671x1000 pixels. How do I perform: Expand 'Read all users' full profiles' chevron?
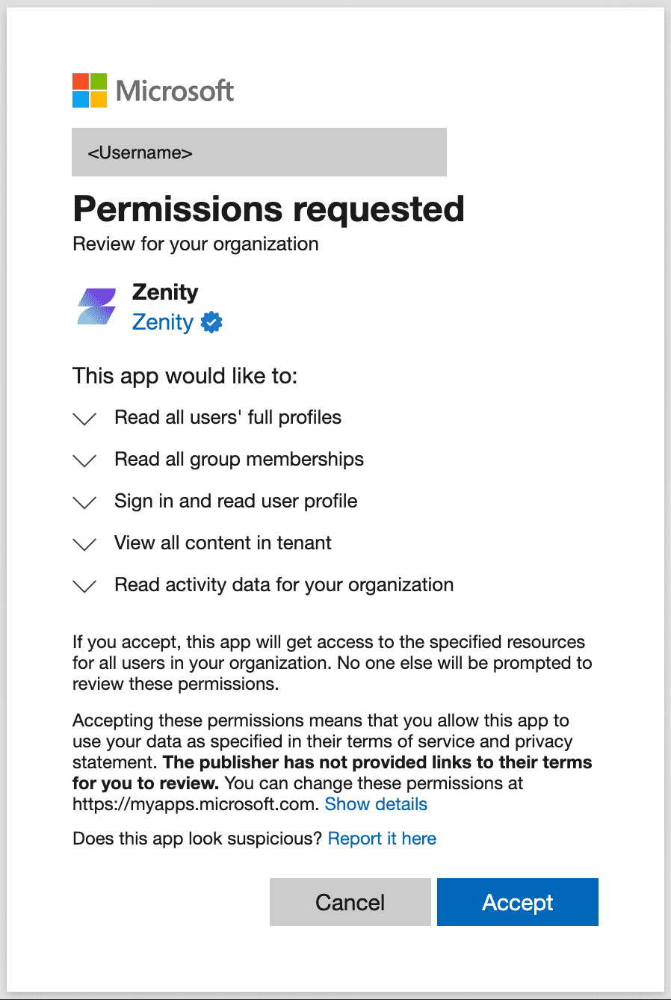(x=85, y=419)
